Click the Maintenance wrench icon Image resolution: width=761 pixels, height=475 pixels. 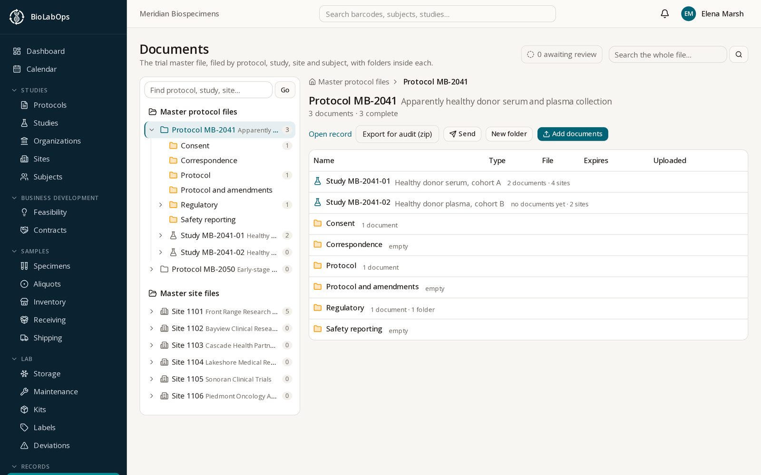(24, 392)
